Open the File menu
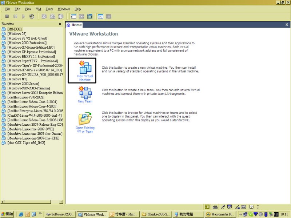 click(8, 9)
